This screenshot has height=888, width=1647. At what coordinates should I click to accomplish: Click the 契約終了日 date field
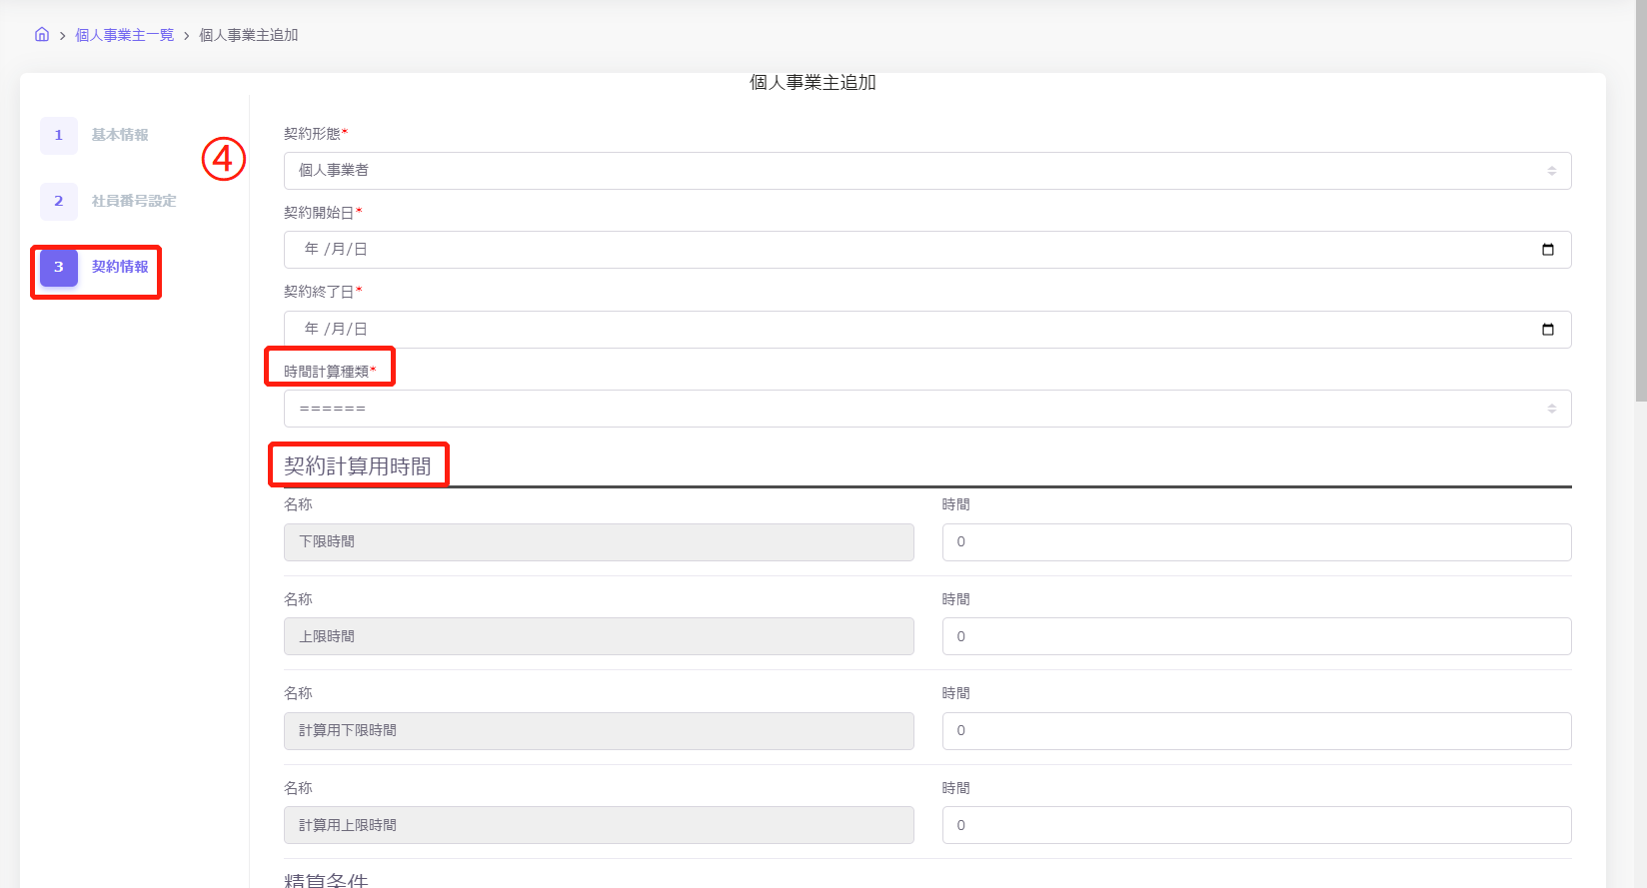[899, 330]
